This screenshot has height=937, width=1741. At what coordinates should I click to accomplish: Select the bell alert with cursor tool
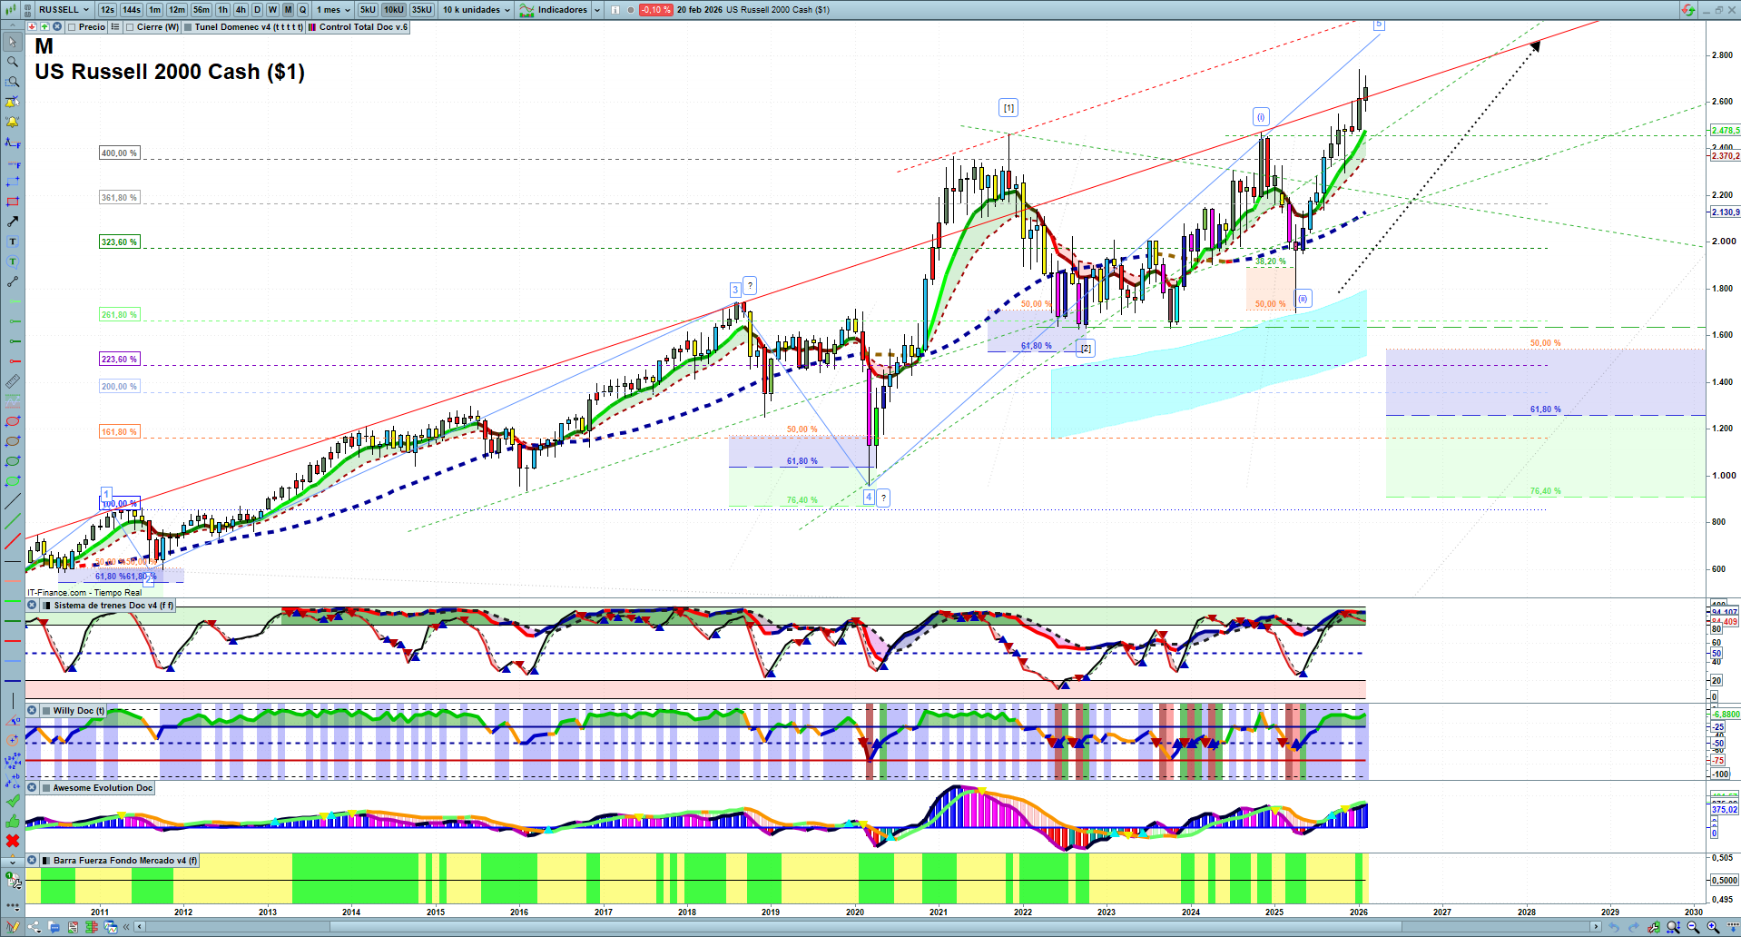click(13, 102)
